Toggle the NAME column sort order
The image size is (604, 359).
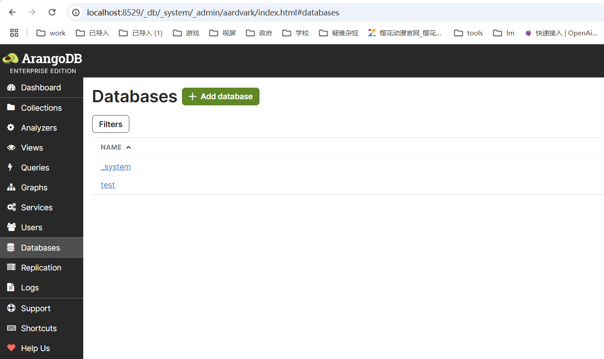(115, 147)
